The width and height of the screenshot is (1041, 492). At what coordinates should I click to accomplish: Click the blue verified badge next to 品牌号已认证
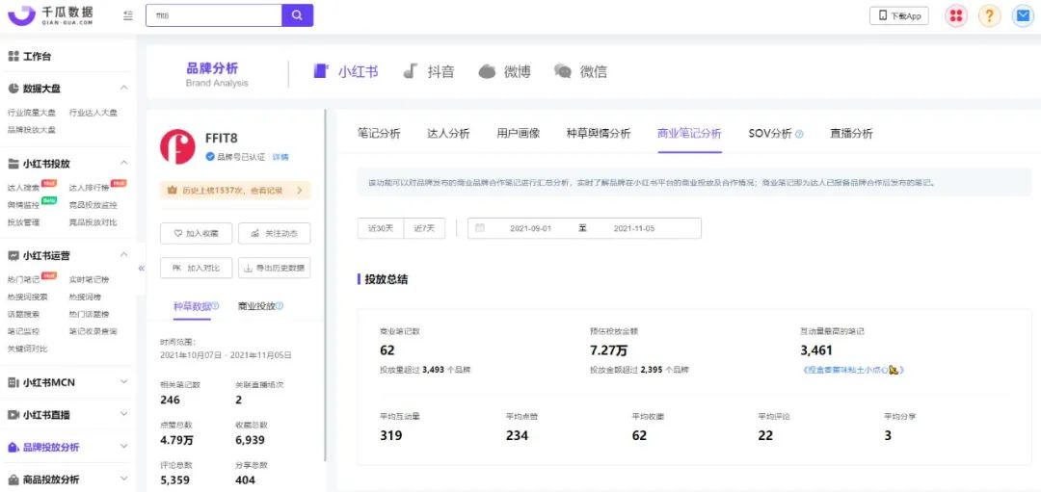[x=210, y=157]
